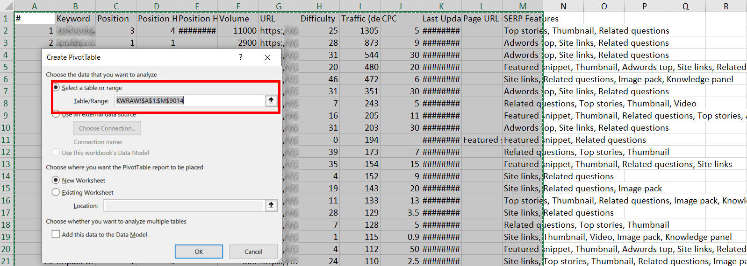
Task: Open help with the question mark icon
Action: click(241, 57)
